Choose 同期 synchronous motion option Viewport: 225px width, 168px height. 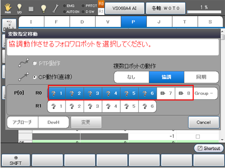pyautogui.click(x=201, y=77)
